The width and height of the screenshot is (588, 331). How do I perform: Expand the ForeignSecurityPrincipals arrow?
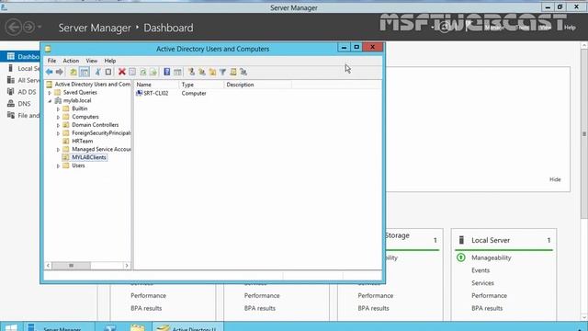[58, 133]
